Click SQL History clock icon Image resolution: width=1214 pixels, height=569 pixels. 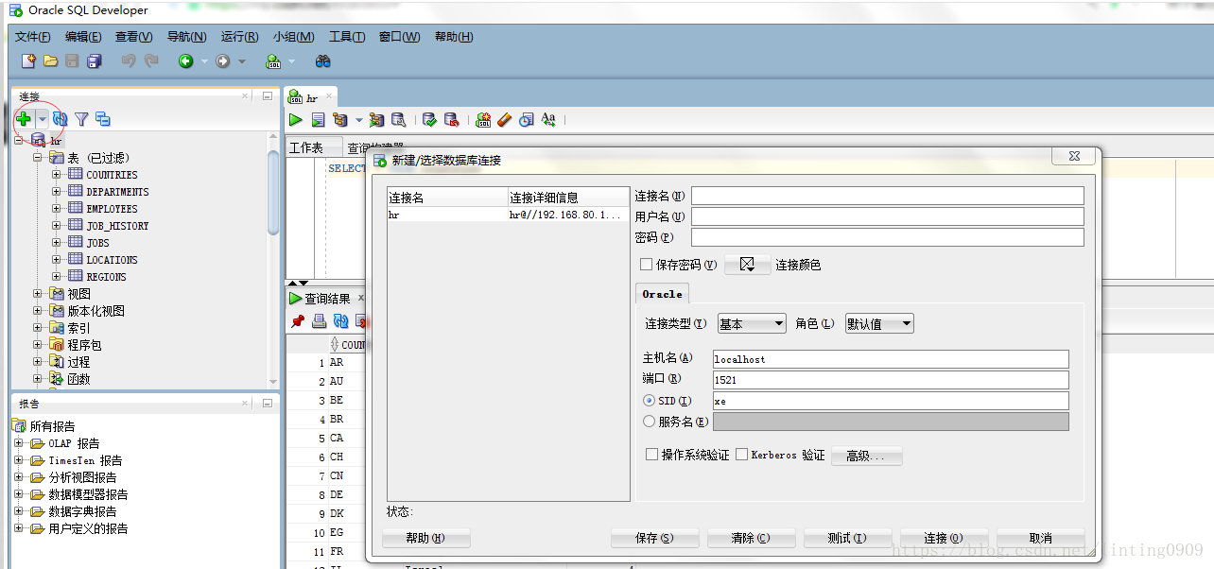pos(527,120)
